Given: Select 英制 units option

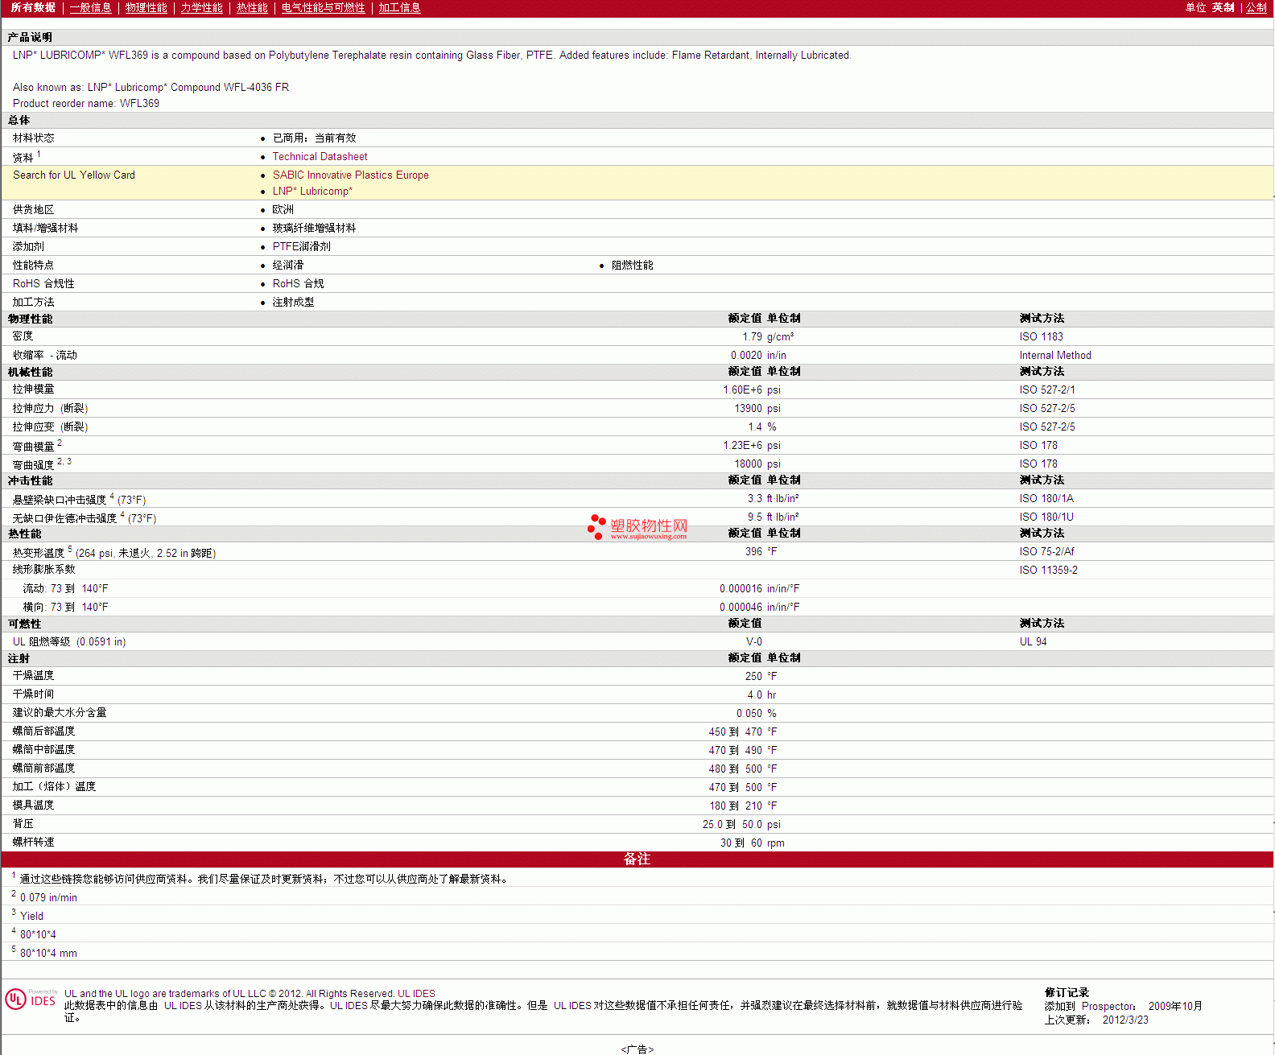Looking at the screenshot, I should tap(1223, 8).
